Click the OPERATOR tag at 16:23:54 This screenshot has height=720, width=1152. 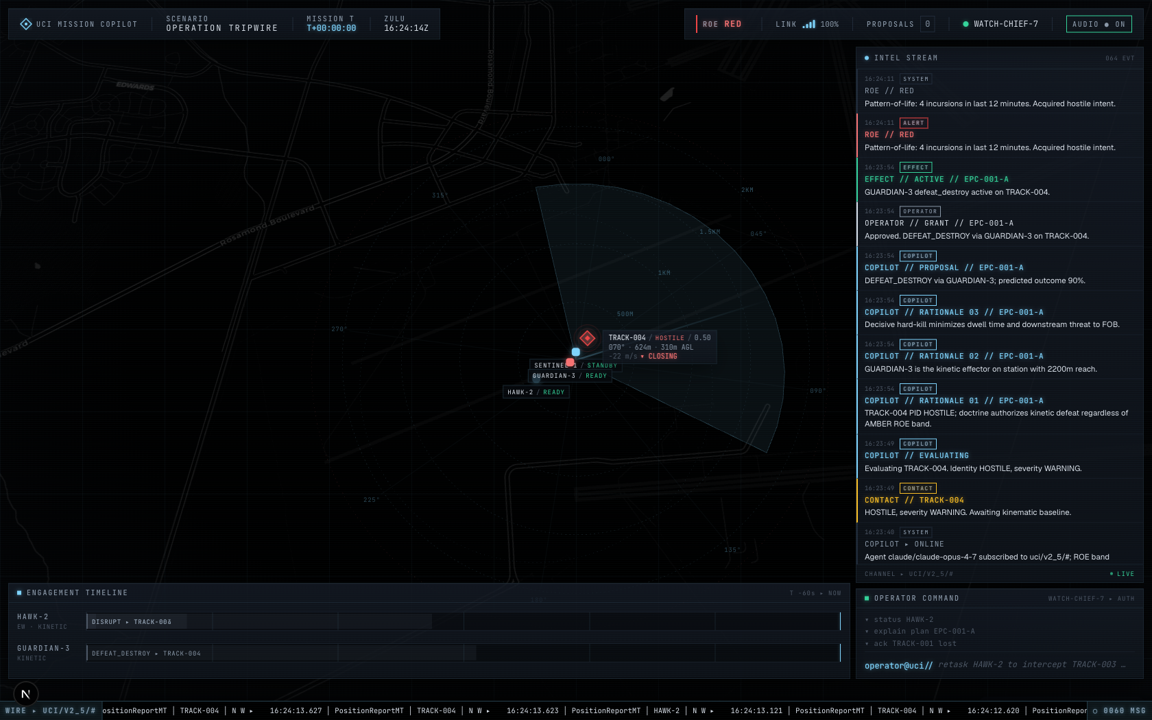pyautogui.click(x=920, y=212)
